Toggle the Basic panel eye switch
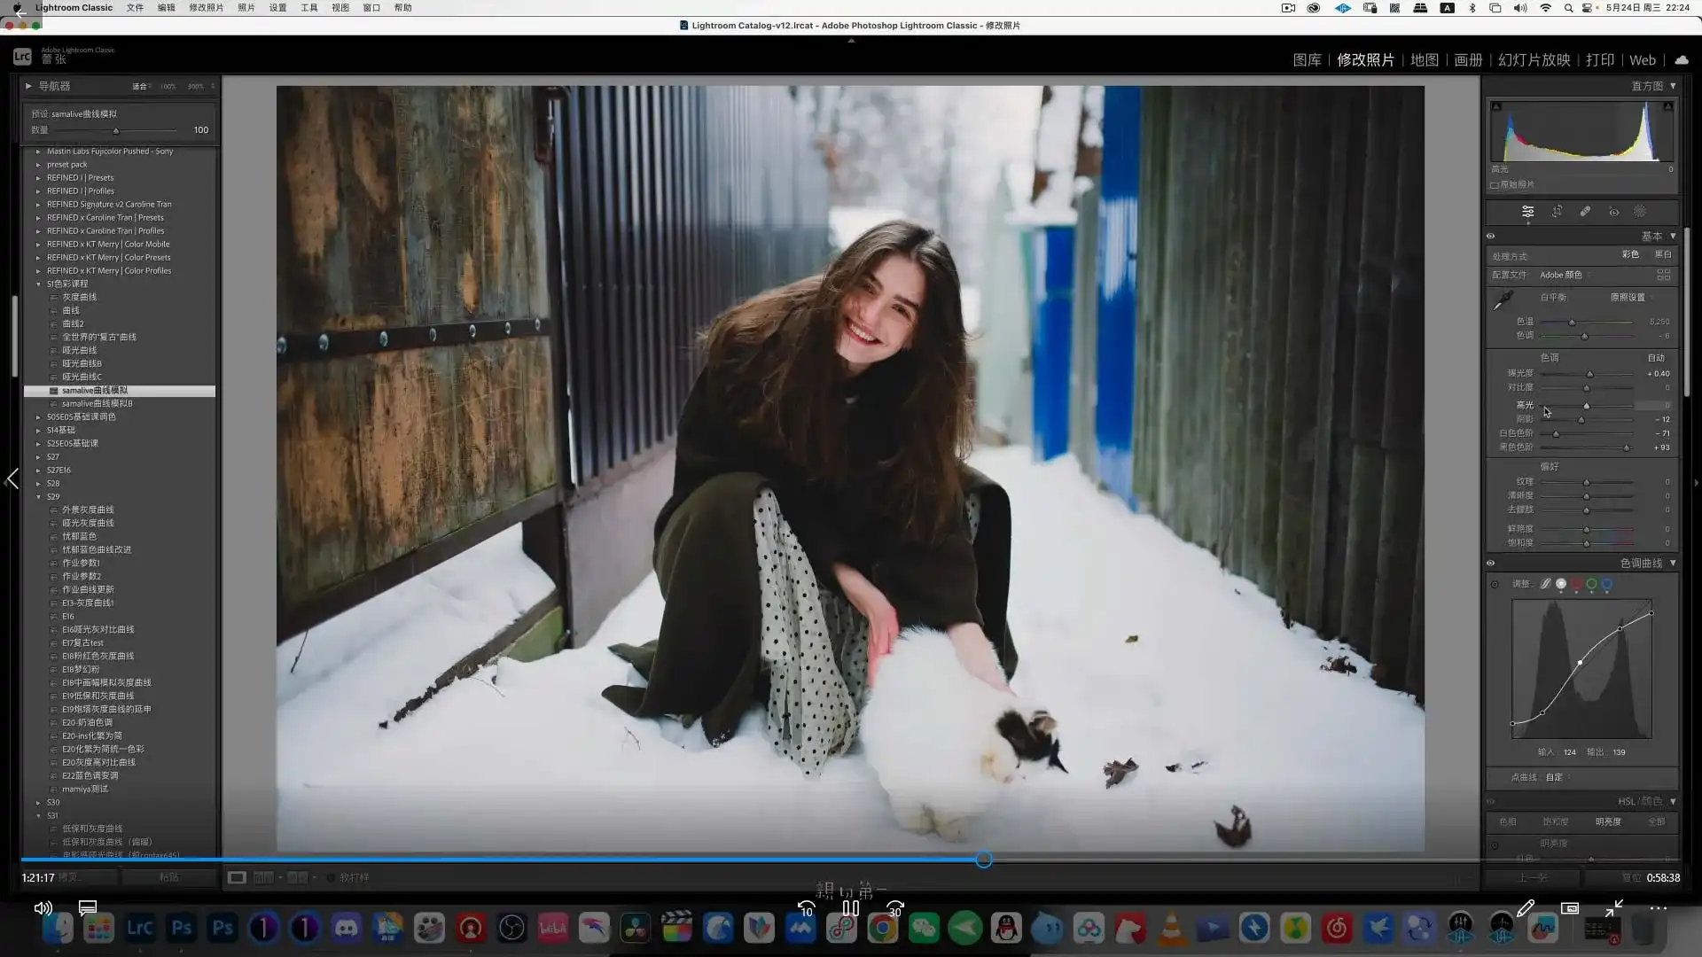 pos(1491,237)
